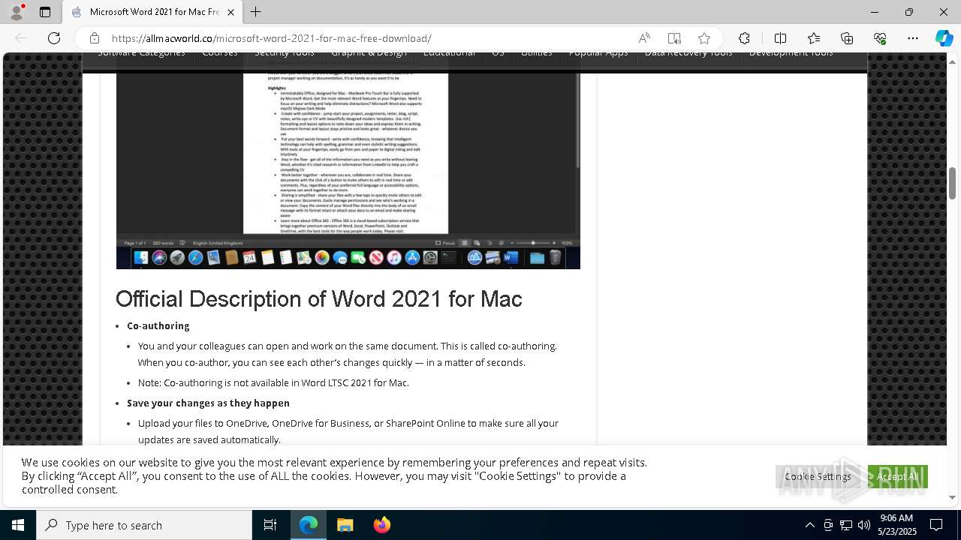The height and width of the screenshot is (540, 961).
Task: Open the clock showing 9:06 AM
Action: tap(897, 525)
